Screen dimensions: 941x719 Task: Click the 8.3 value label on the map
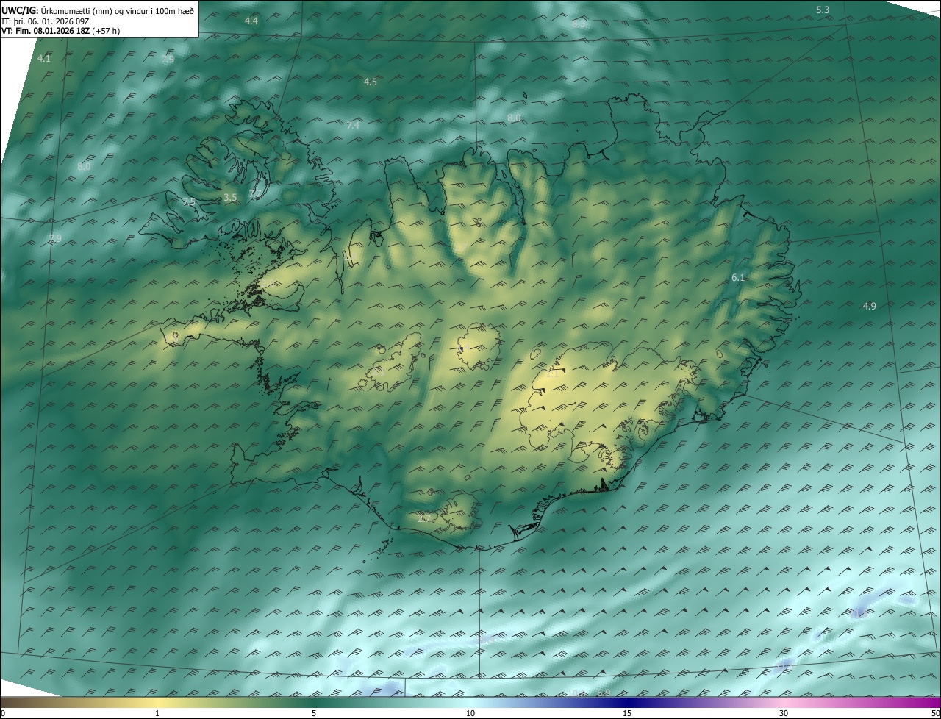click(x=579, y=24)
